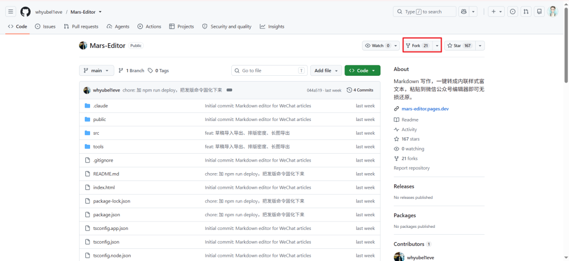Open the issues inbox icon in header

tap(513, 12)
